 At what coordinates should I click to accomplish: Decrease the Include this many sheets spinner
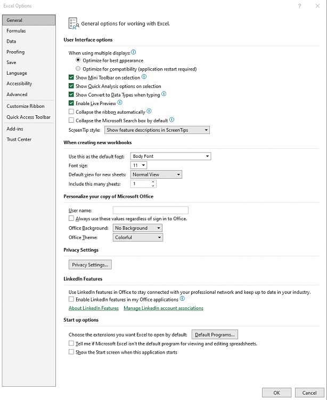153,186
